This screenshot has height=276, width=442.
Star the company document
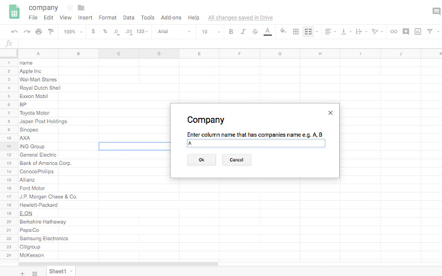coord(70,8)
